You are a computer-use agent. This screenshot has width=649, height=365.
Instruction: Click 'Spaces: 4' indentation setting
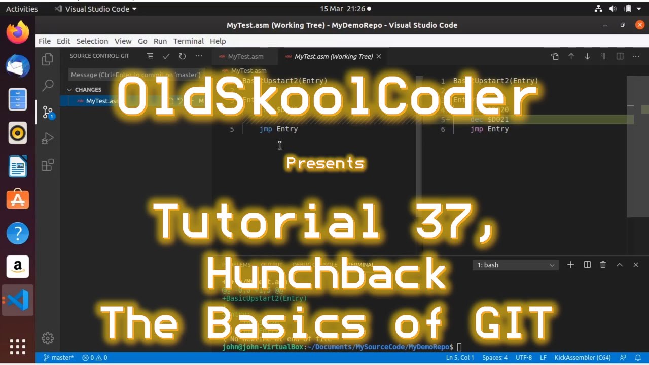click(x=495, y=358)
